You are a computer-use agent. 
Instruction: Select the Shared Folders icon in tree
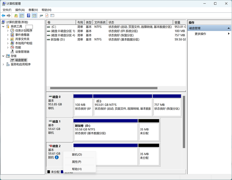tap(12, 39)
